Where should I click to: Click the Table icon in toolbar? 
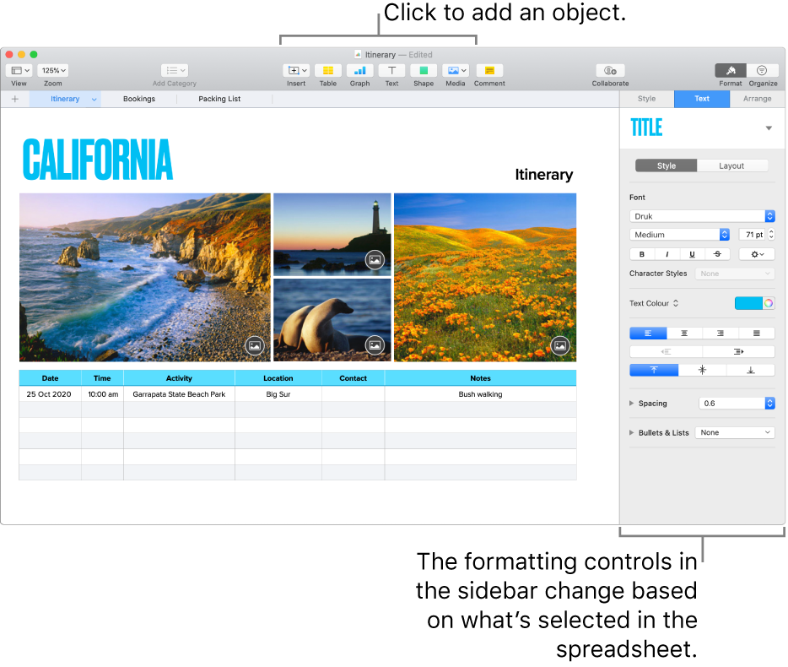point(327,71)
